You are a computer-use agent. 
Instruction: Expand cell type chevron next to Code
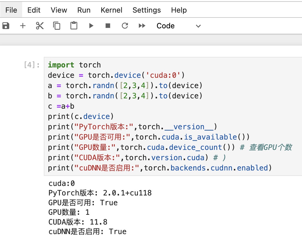[x=198, y=26]
